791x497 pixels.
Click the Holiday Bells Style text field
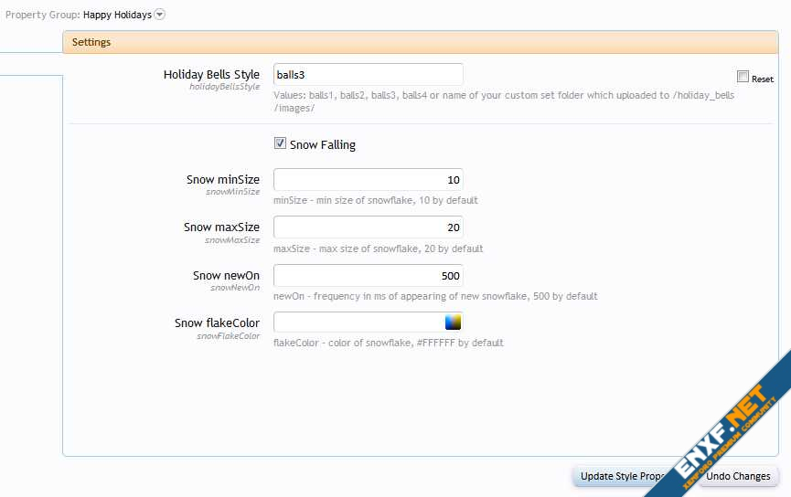(x=368, y=75)
